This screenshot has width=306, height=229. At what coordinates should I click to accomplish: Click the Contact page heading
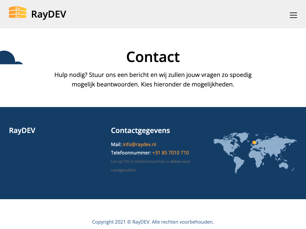click(x=153, y=57)
